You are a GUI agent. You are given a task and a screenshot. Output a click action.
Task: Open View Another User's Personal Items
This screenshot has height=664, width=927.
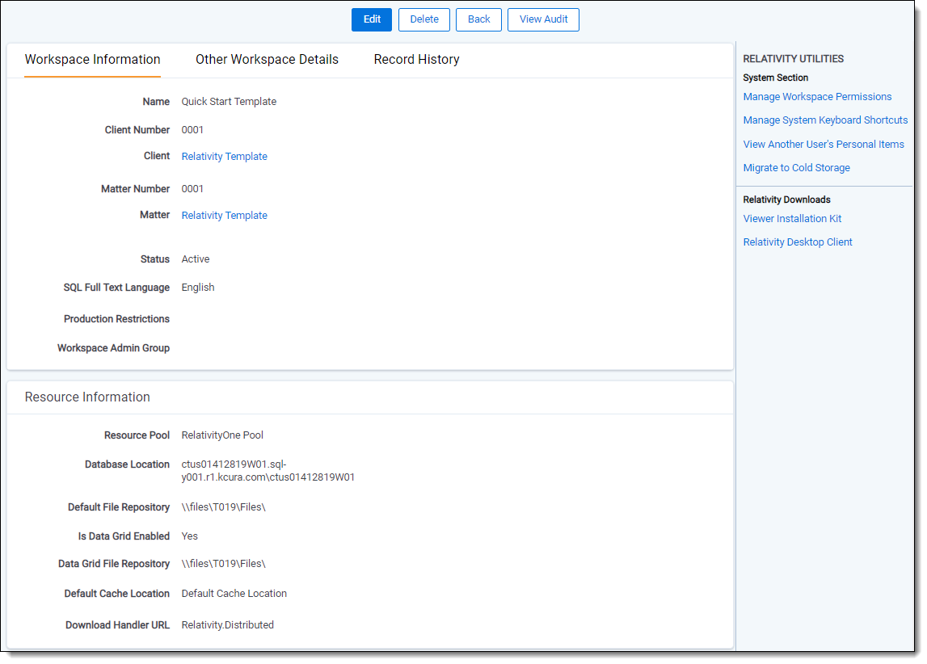tap(824, 145)
